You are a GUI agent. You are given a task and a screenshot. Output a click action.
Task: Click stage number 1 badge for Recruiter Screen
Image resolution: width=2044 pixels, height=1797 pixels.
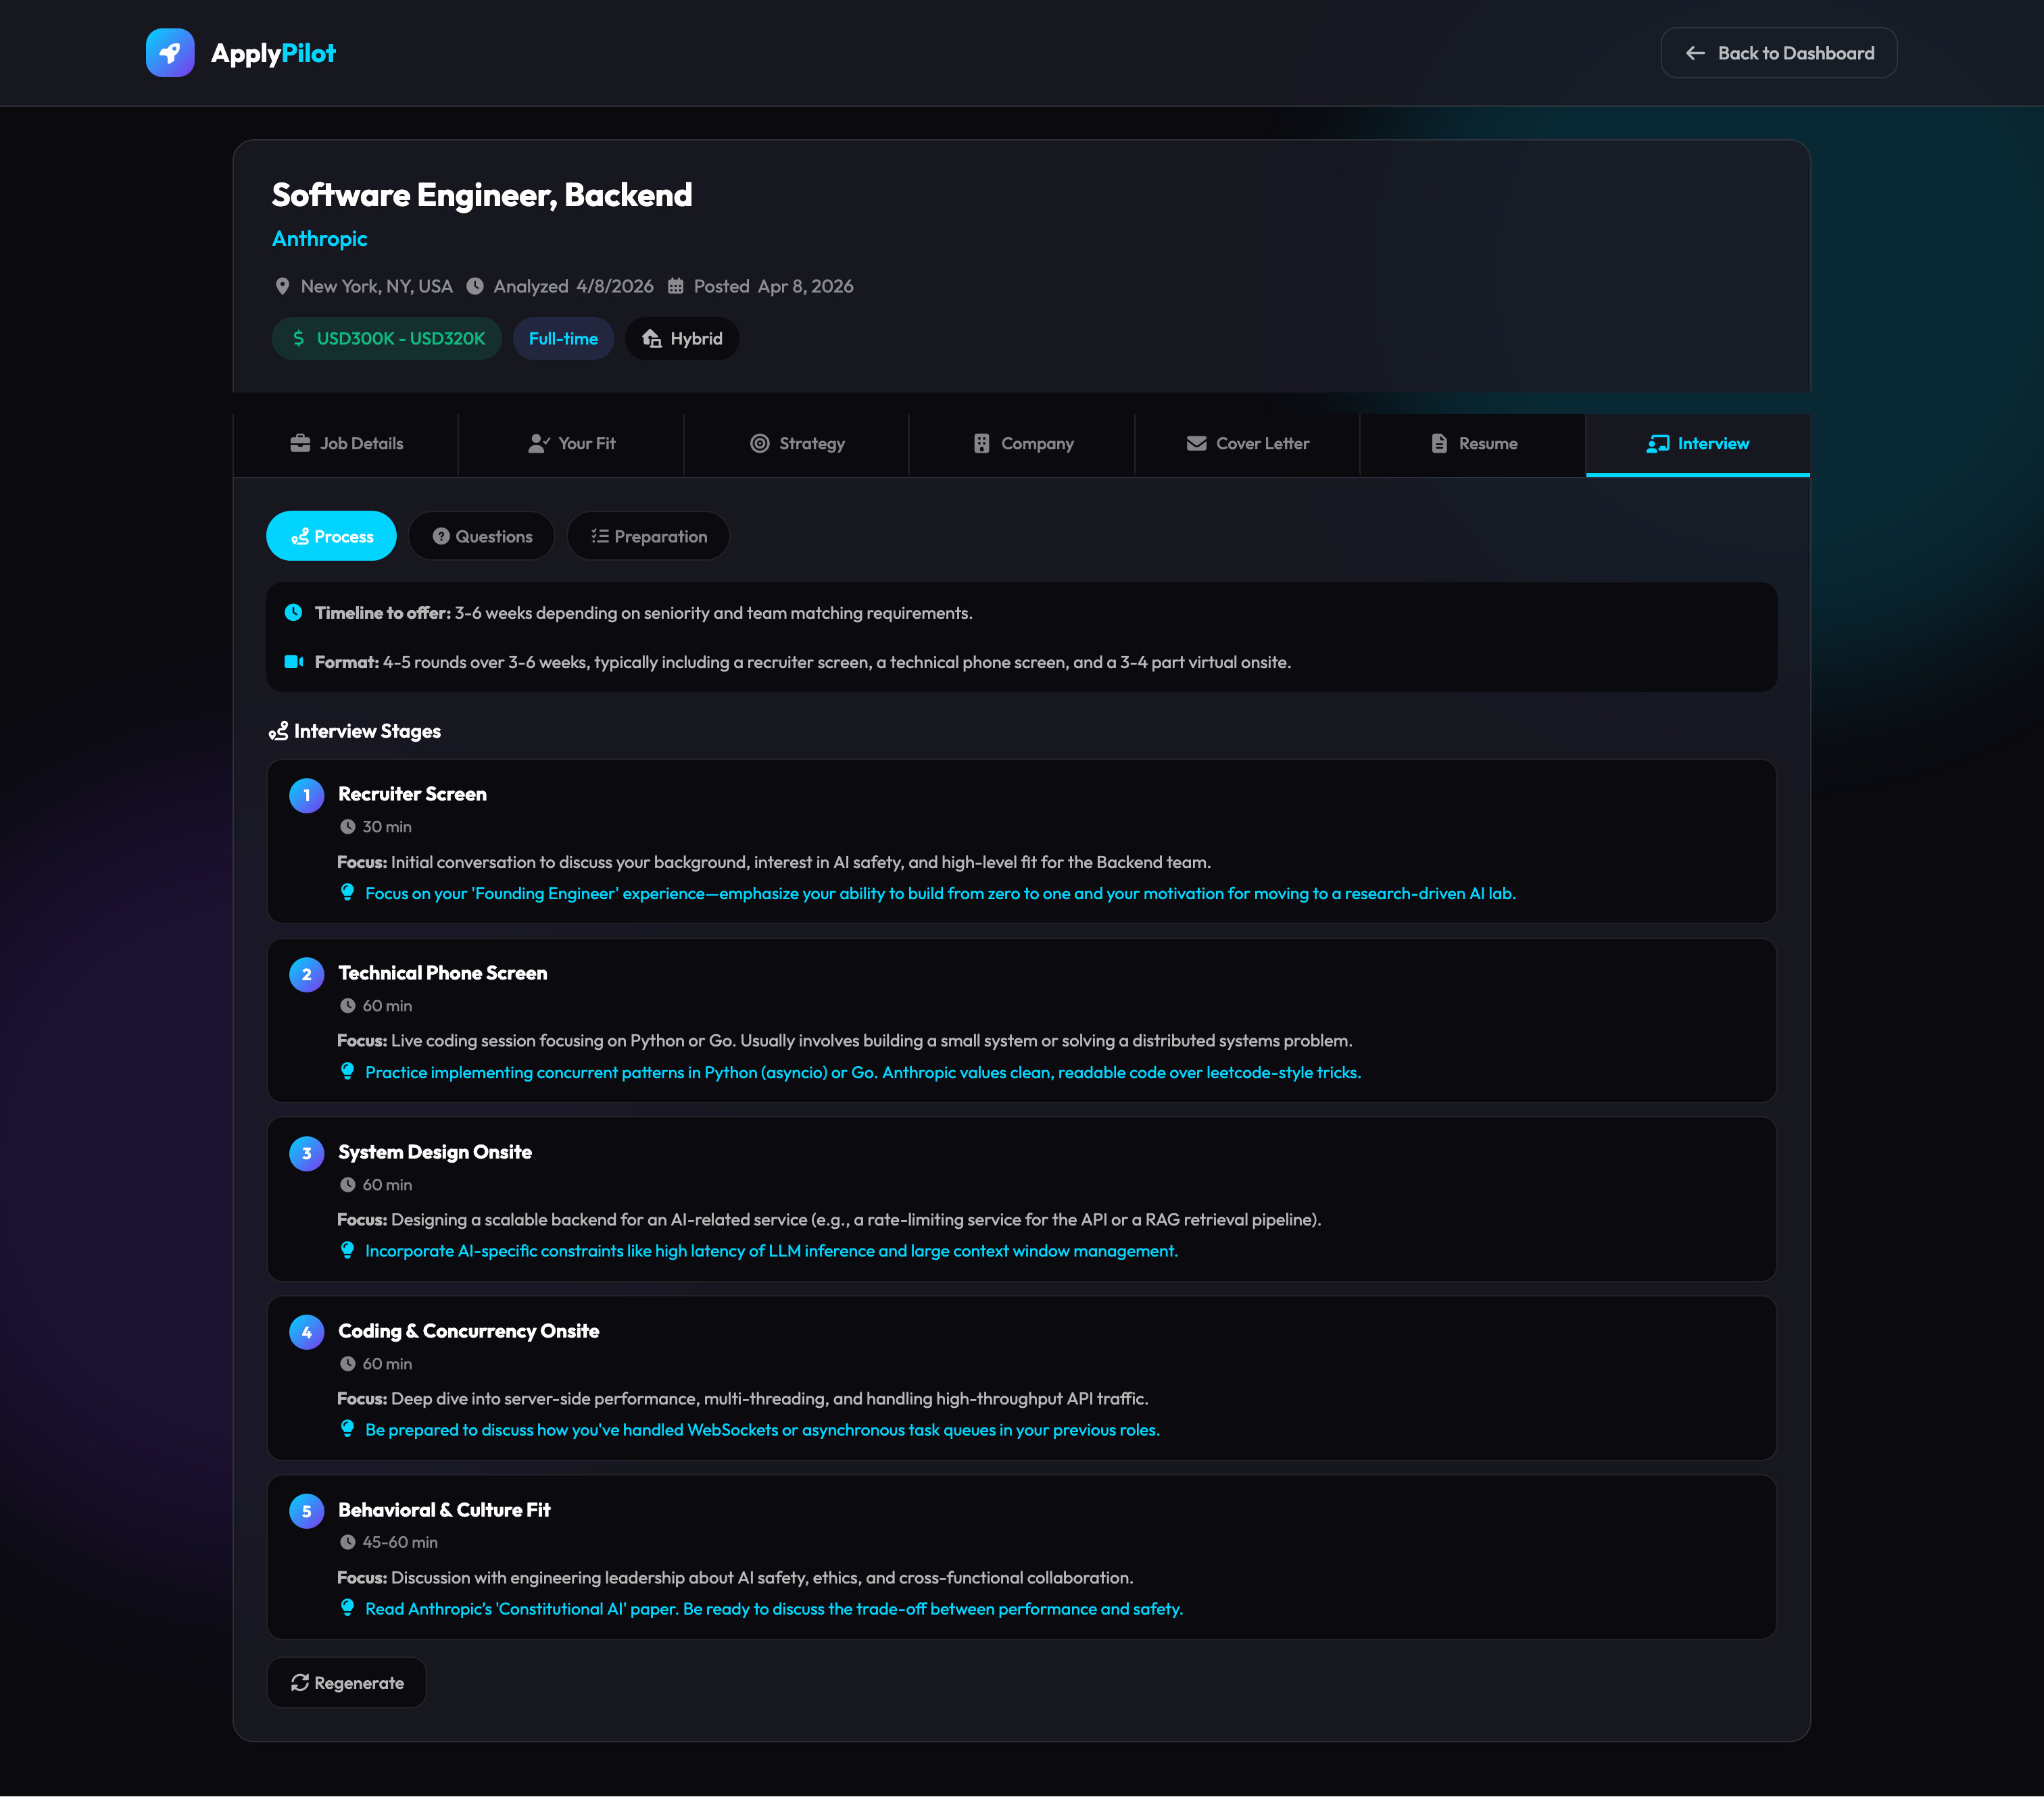306,796
